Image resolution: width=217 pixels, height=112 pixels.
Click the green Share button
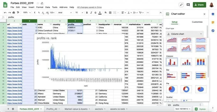pyautogui.click(x=199, y=5)
